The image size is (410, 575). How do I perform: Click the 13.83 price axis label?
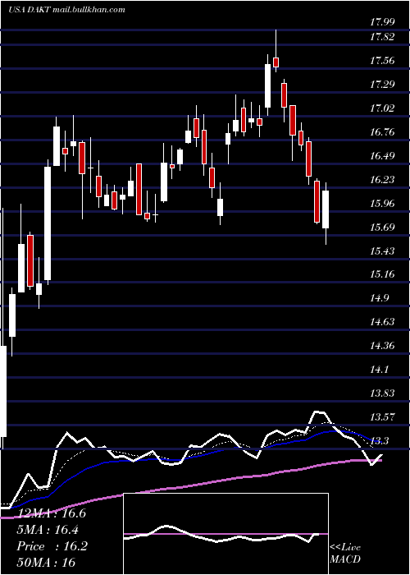[x=382, y=393]
